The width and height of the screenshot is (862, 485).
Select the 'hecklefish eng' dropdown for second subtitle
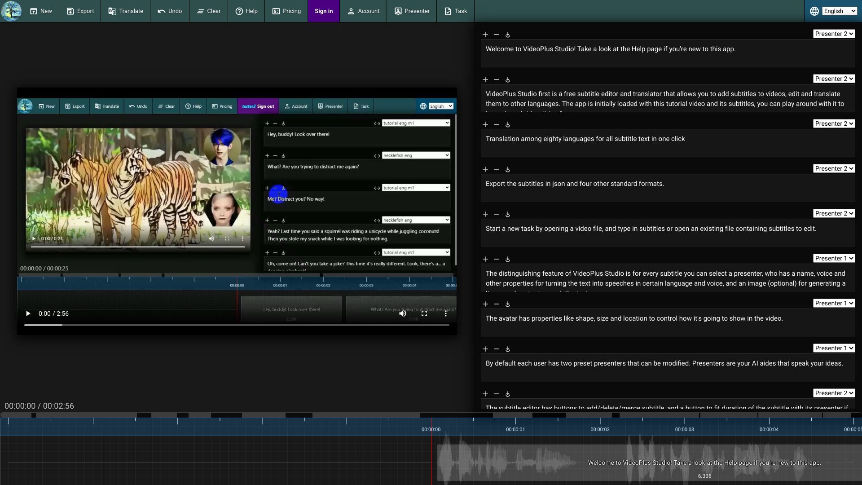point(415,155)
